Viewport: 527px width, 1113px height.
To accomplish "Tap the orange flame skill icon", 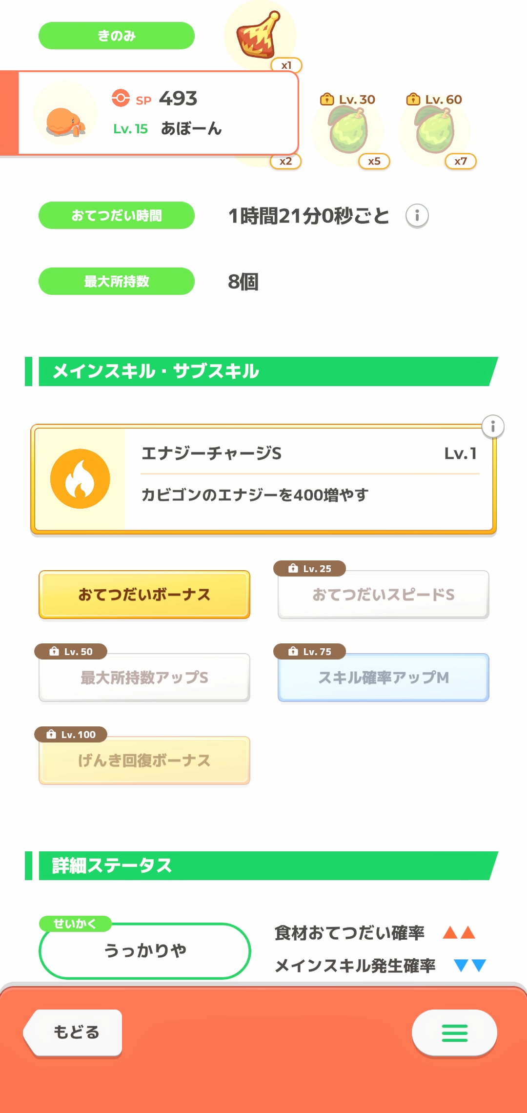I will tap(80, 479).
